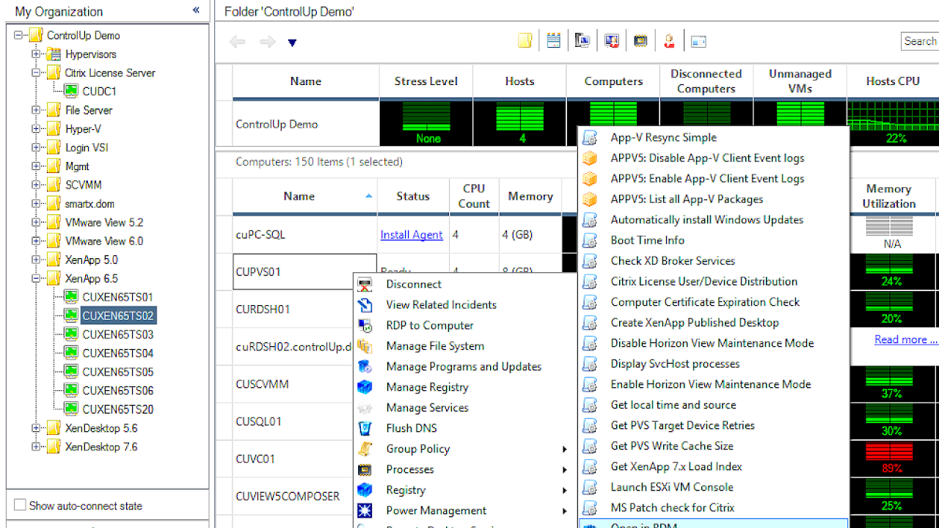Image resolution: width=939 pixels, height=528 pixels.
Task: Open the Applications view toolbar icon
Action: 698,42
